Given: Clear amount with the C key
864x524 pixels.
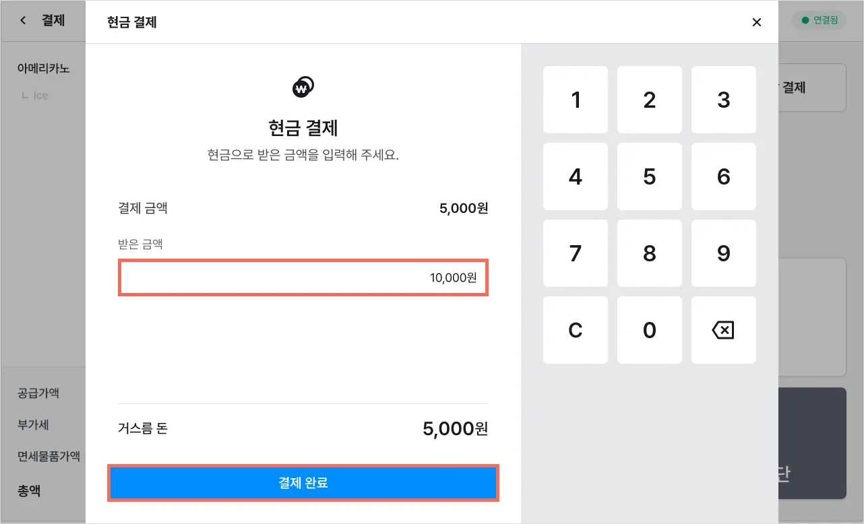Looking at the screenshot, I should coord(575,330).
